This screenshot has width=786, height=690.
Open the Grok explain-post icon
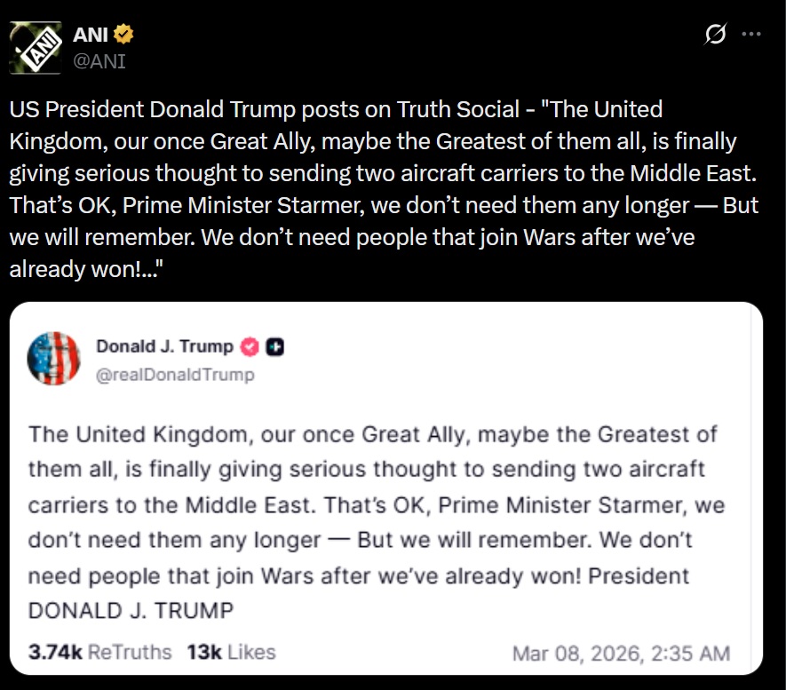tap(715, 35)
